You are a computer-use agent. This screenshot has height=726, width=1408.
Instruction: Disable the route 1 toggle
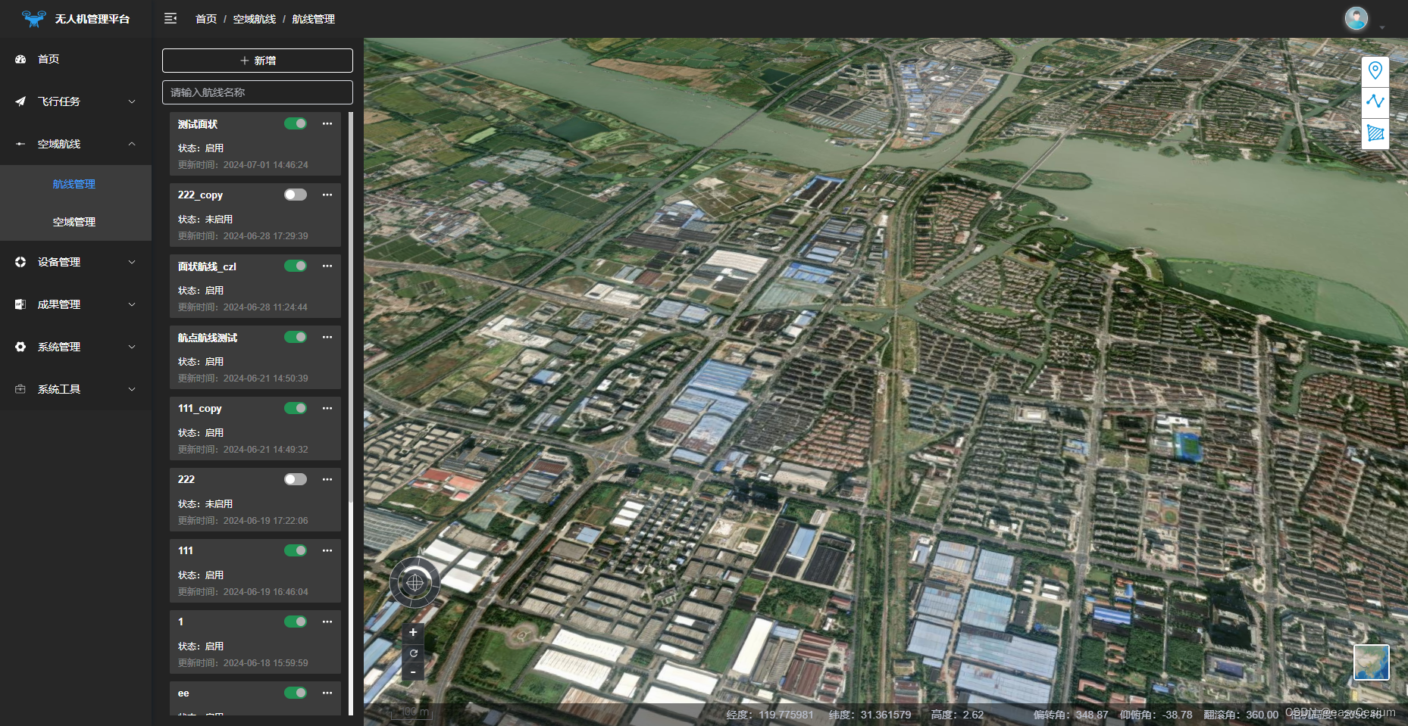pos(296,622)
